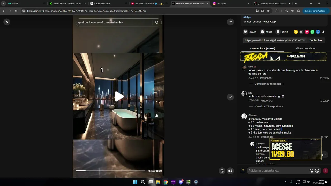Screen dimensions: 331x186
Task: Open anny's profile name
Action: click(x=251, y=67)
